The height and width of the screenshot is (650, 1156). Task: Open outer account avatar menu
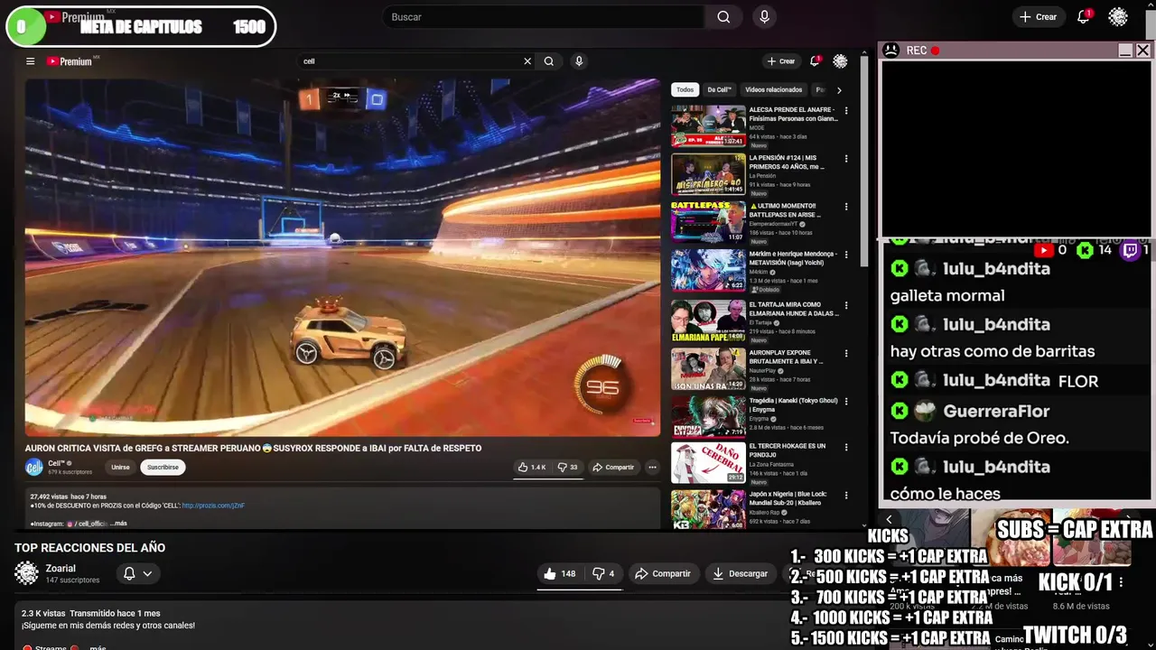click(x=1118, y=17)
